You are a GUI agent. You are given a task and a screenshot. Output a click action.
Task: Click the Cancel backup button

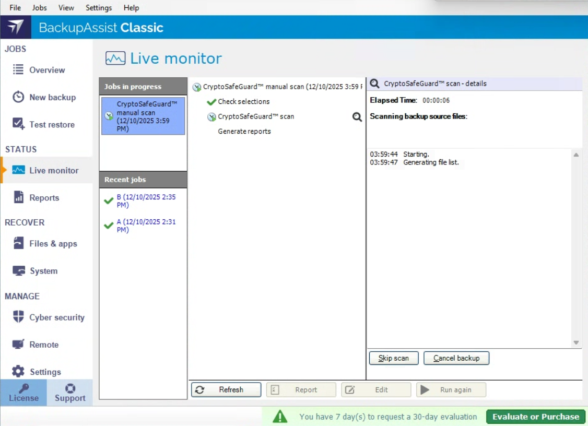(x=456, y=358)
